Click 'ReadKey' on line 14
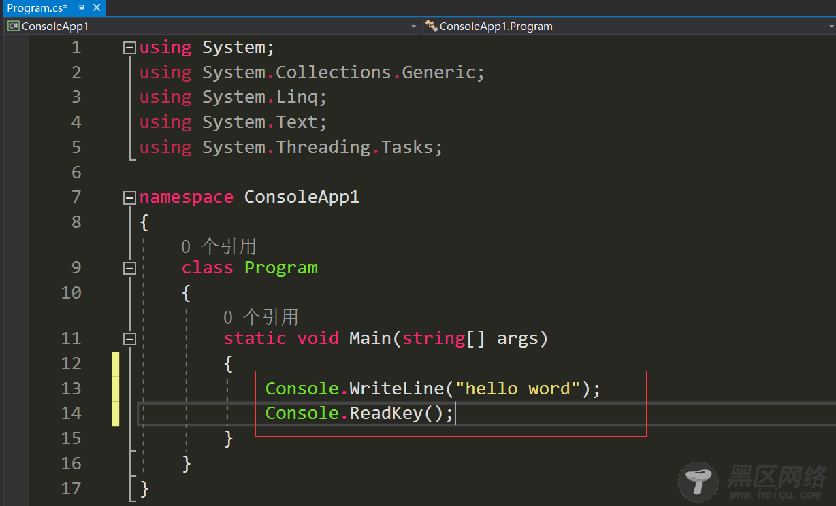The image size is (836, 506). coord(386,414)
